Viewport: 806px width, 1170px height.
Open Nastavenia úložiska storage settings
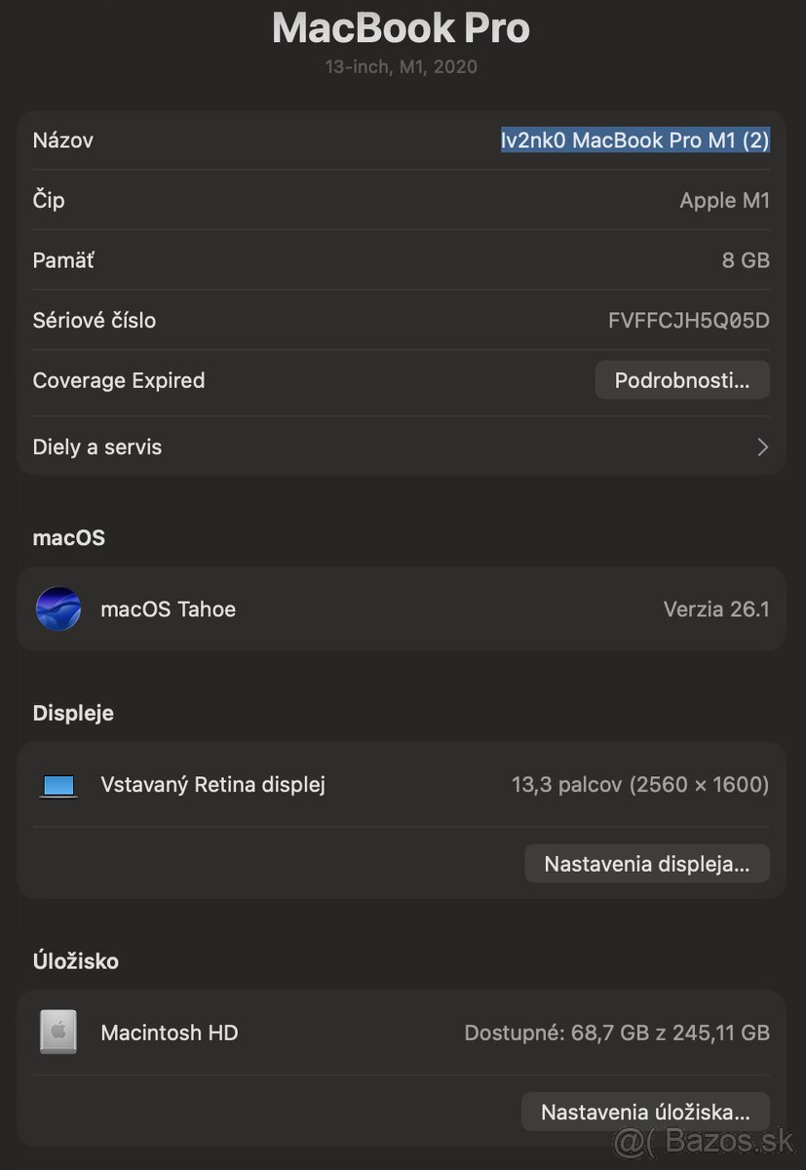(645, 1112)
